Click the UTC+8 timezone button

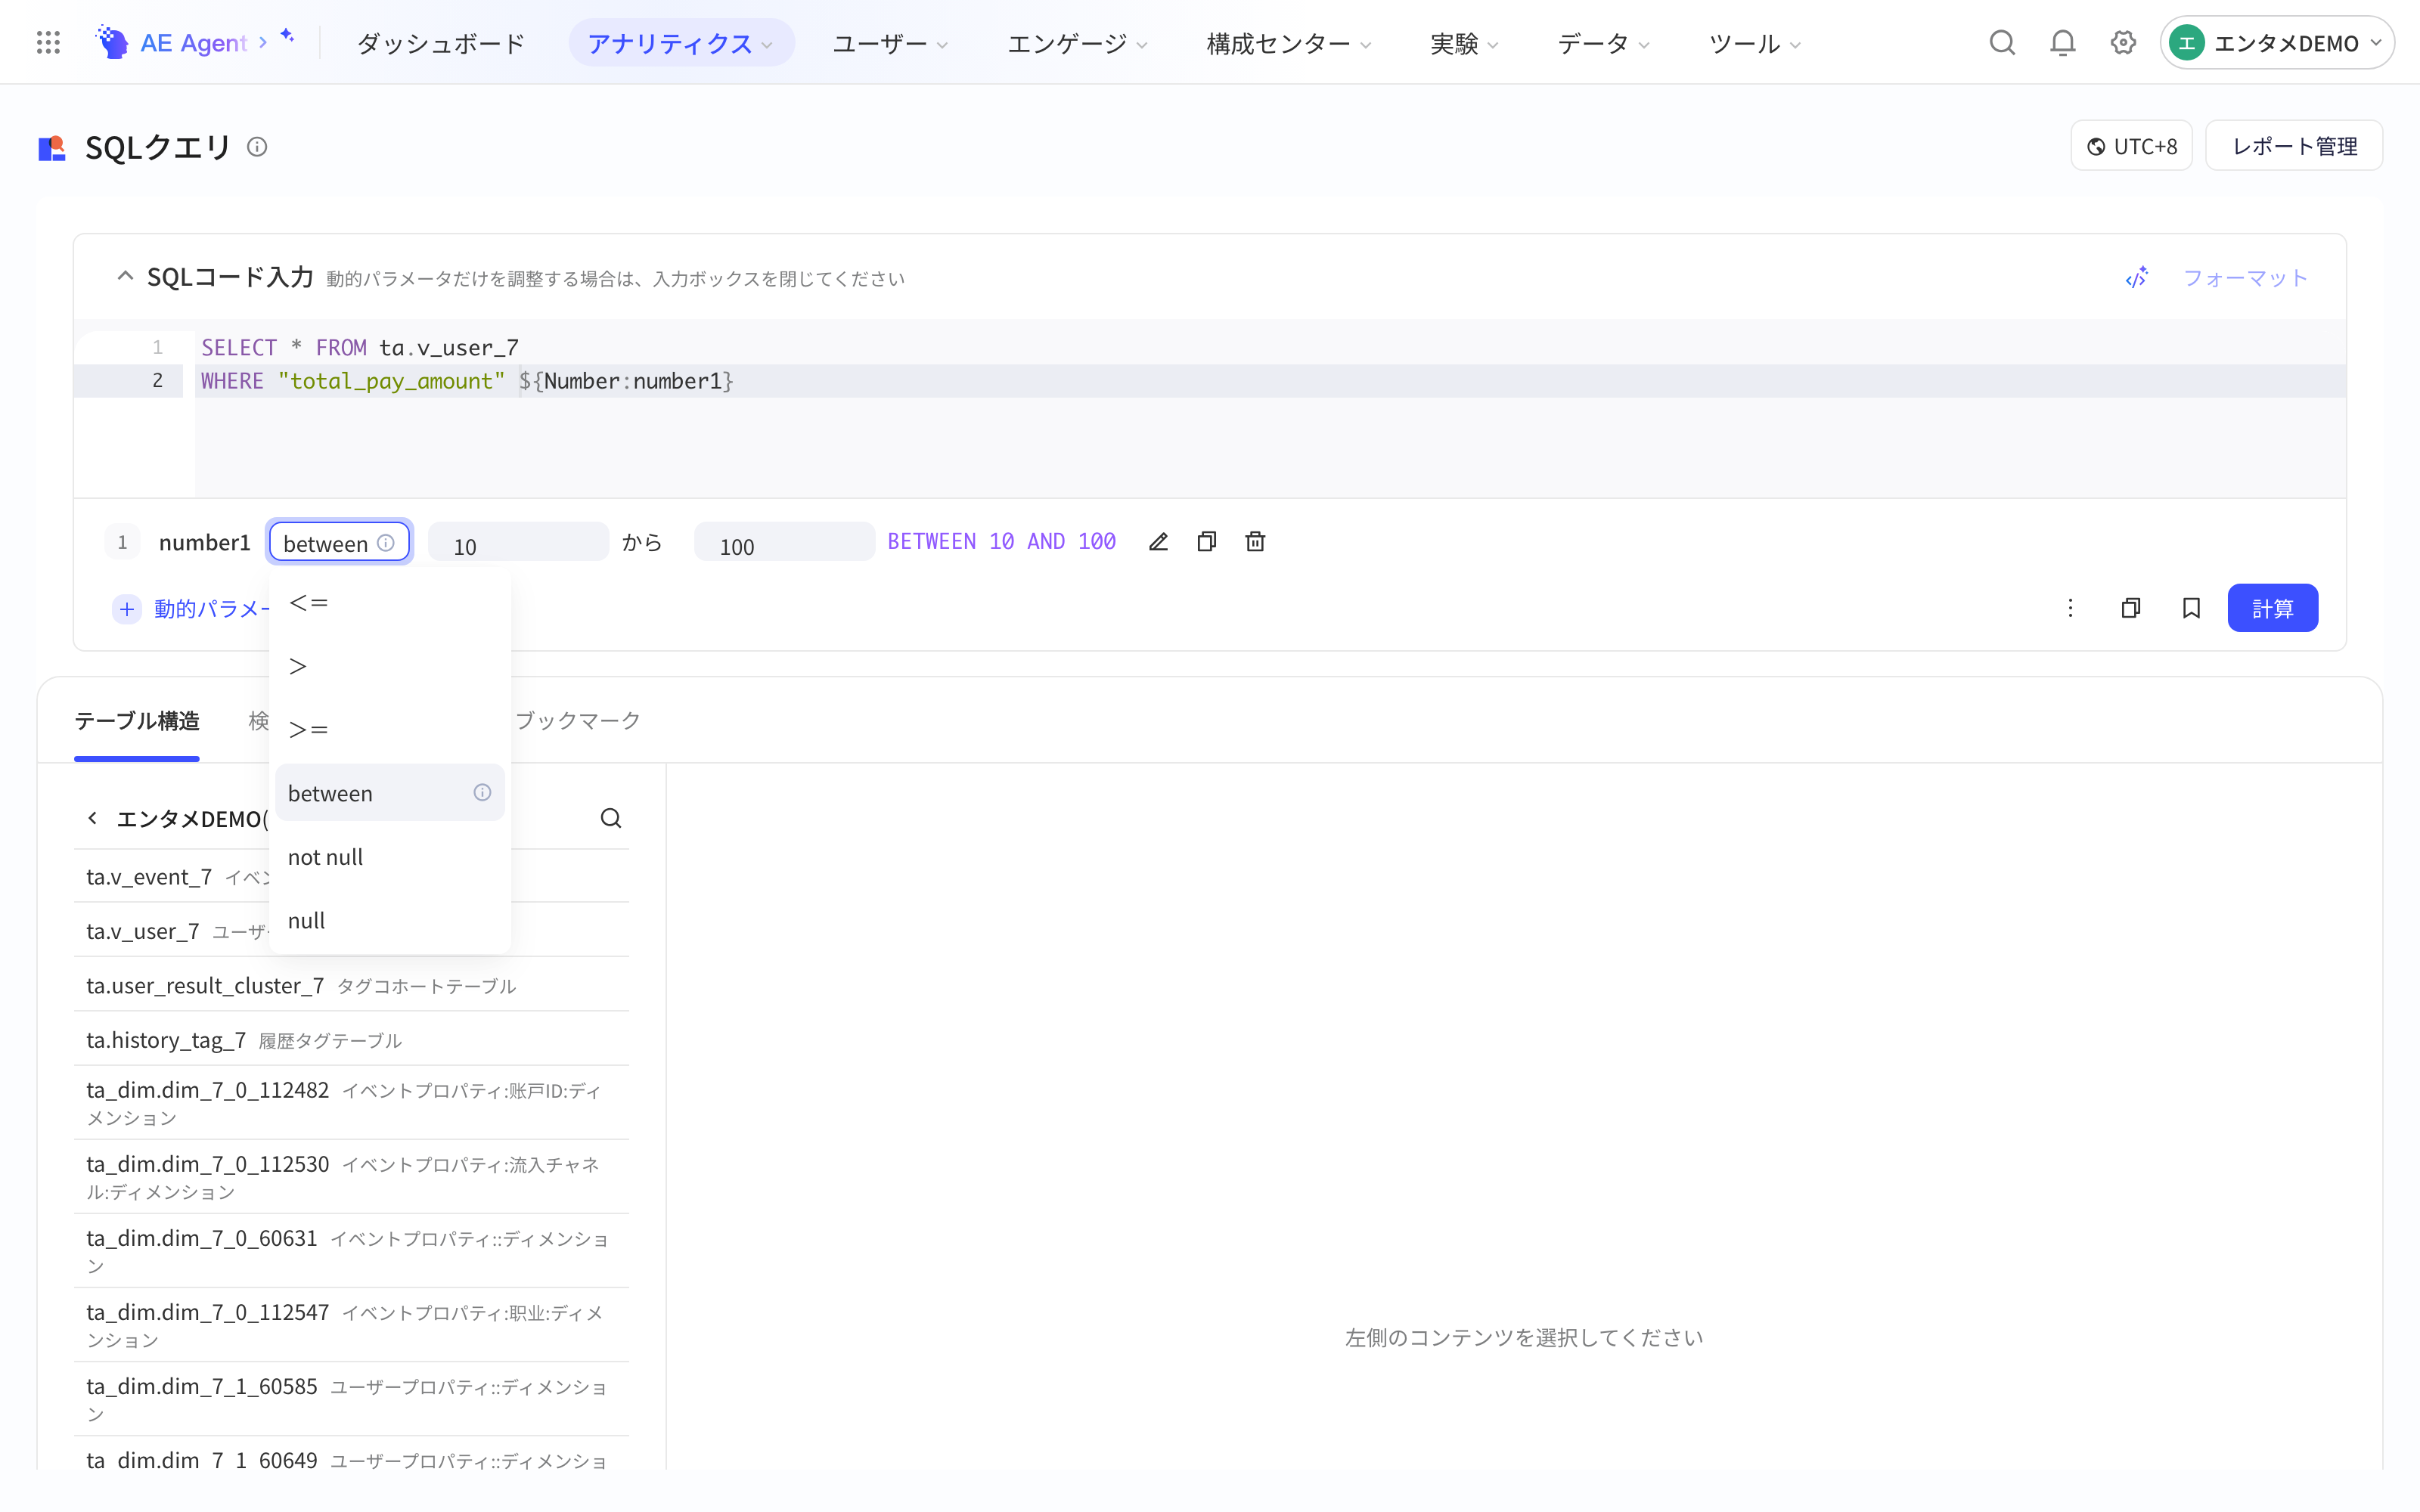pyautogui.click(x=2131, y=146)
